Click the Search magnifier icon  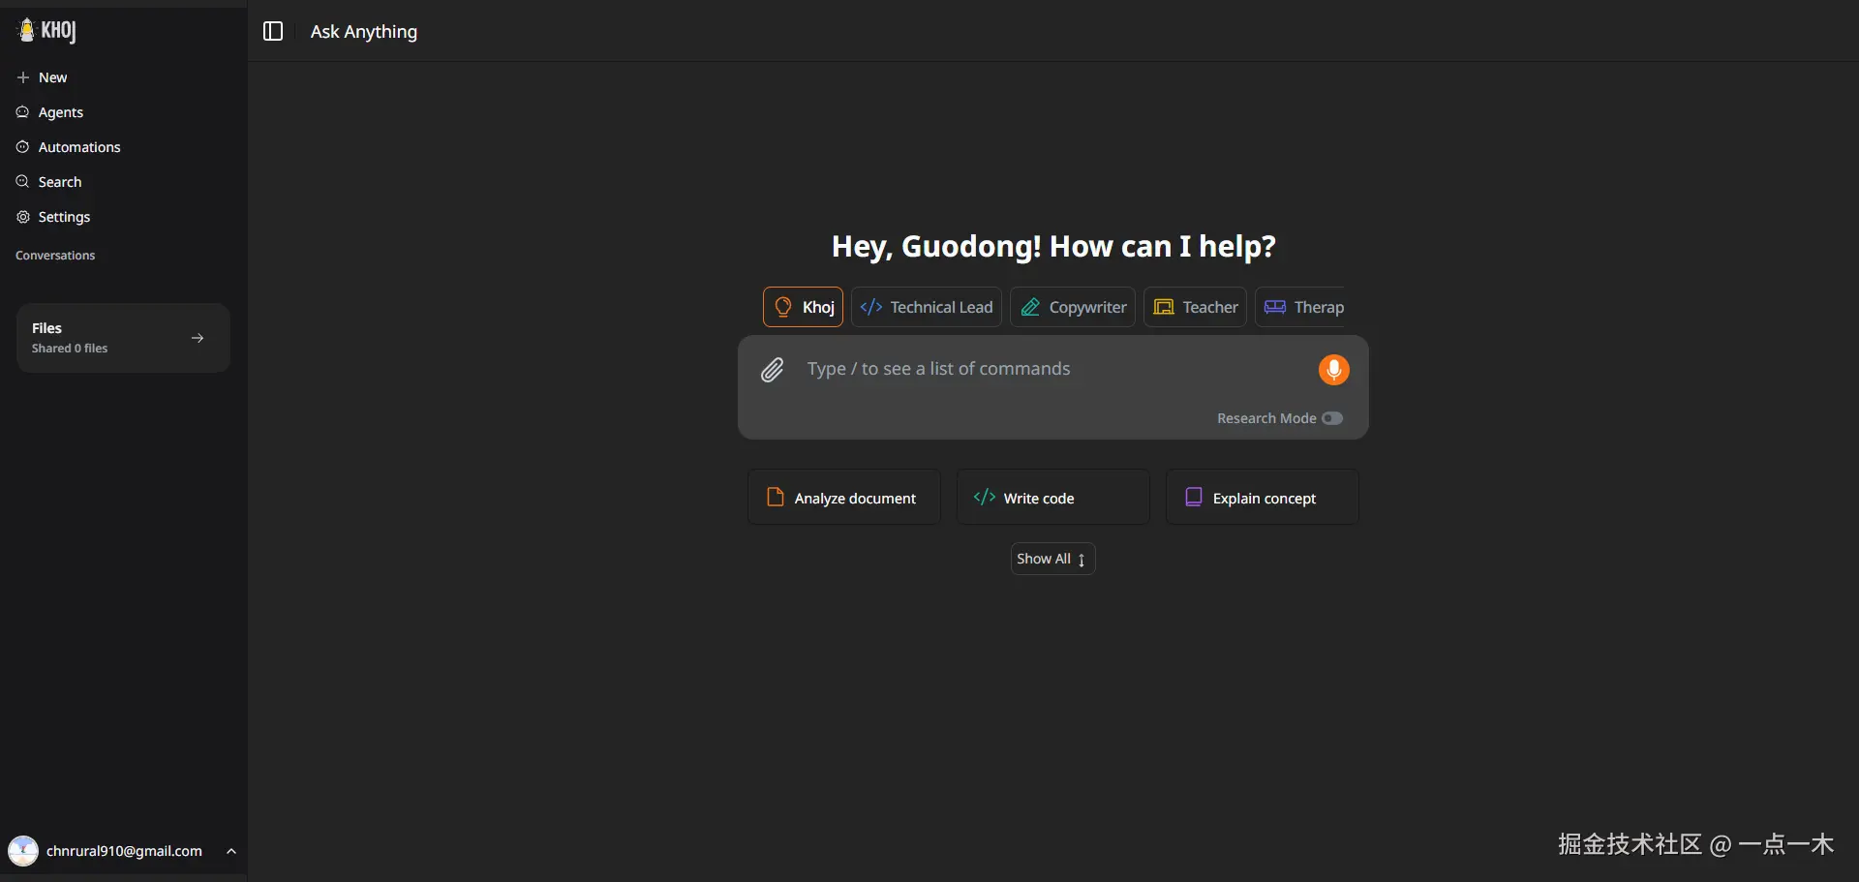(23, 182)
